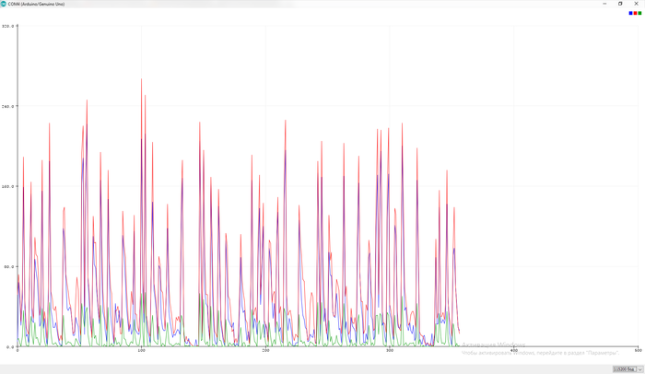
Task: Restore down the plotter window
Action: click(620, 4)
